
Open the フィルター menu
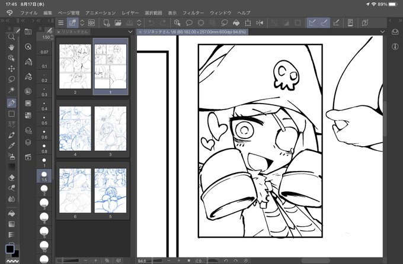193,13
